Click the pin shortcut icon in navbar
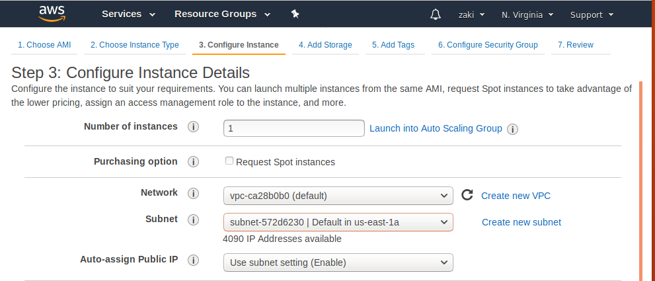 pos(295,14)
